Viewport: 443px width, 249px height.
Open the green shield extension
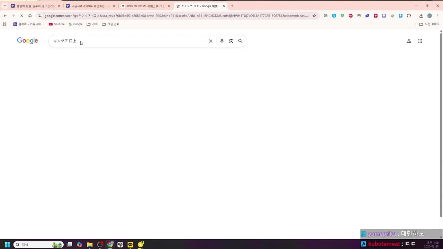click(x=342, y=16)
